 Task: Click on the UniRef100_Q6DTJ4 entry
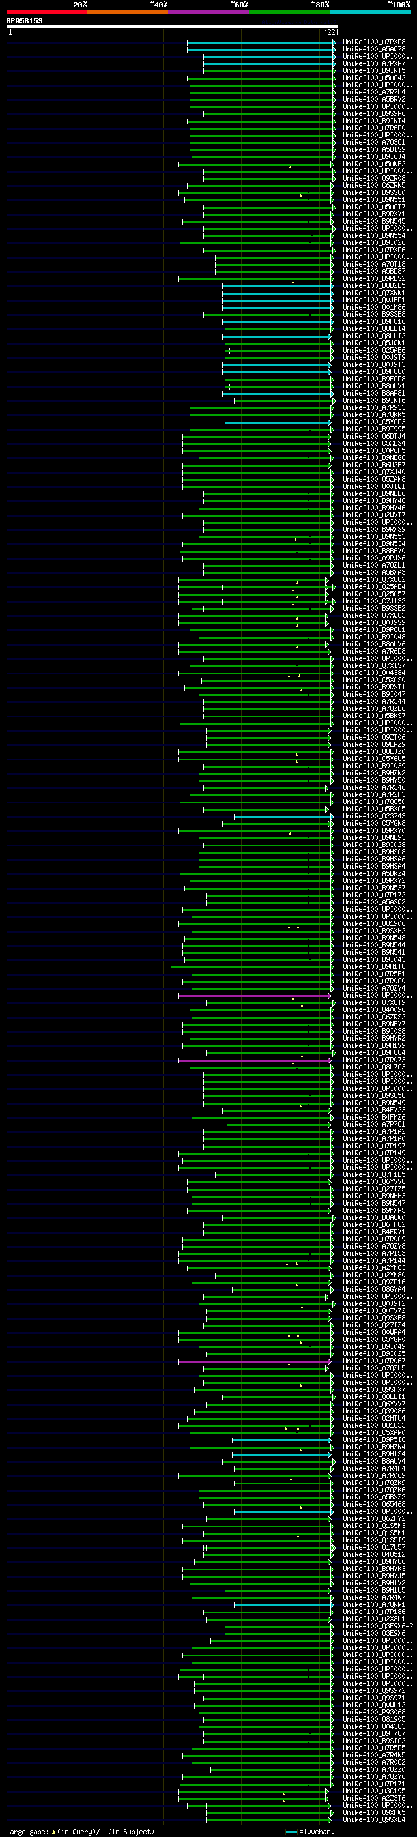coord(374,437)
